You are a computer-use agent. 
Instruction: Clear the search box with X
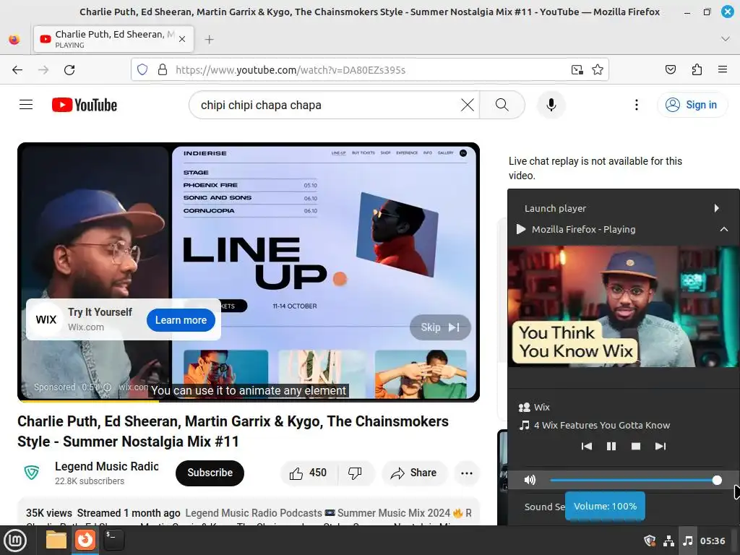[x=468, y=105]
